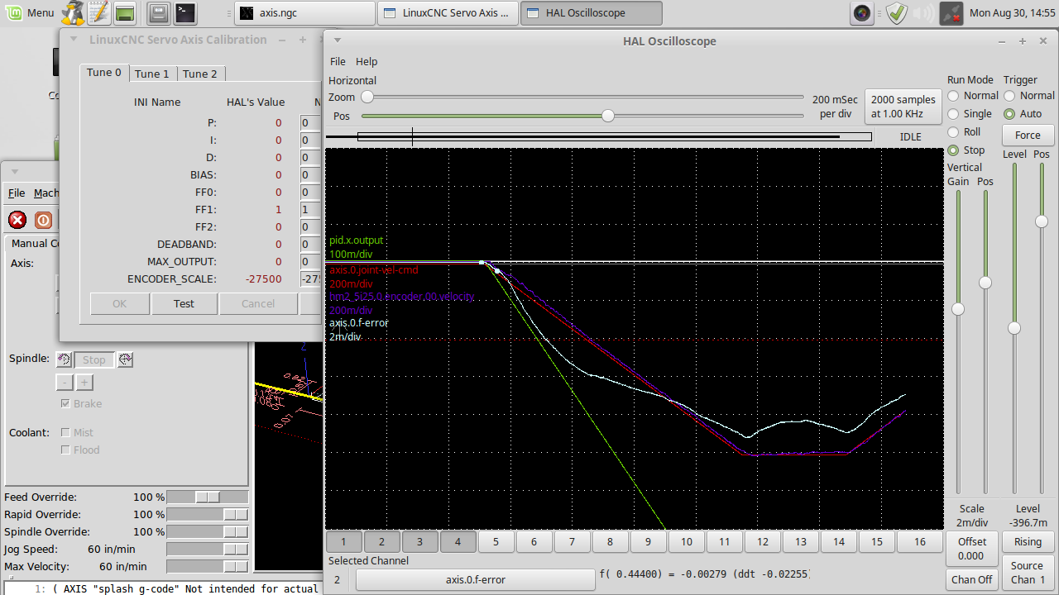Select Run Mode Stop radio button

tap(953, 150)
